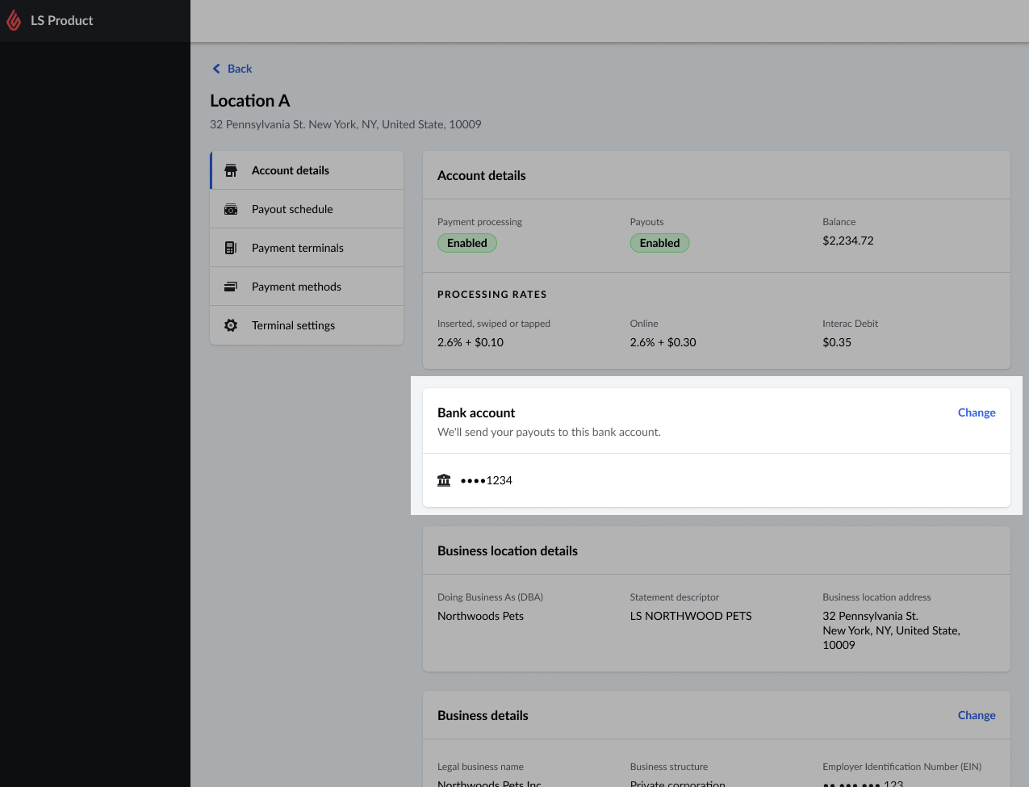
Task: Go back using the Back link
Action: point(240,69)
